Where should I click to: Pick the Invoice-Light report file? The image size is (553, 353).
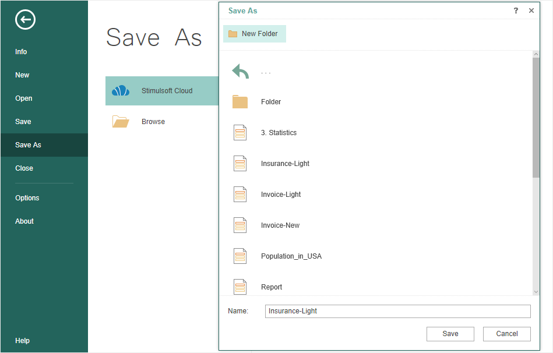tap(376, 195)
